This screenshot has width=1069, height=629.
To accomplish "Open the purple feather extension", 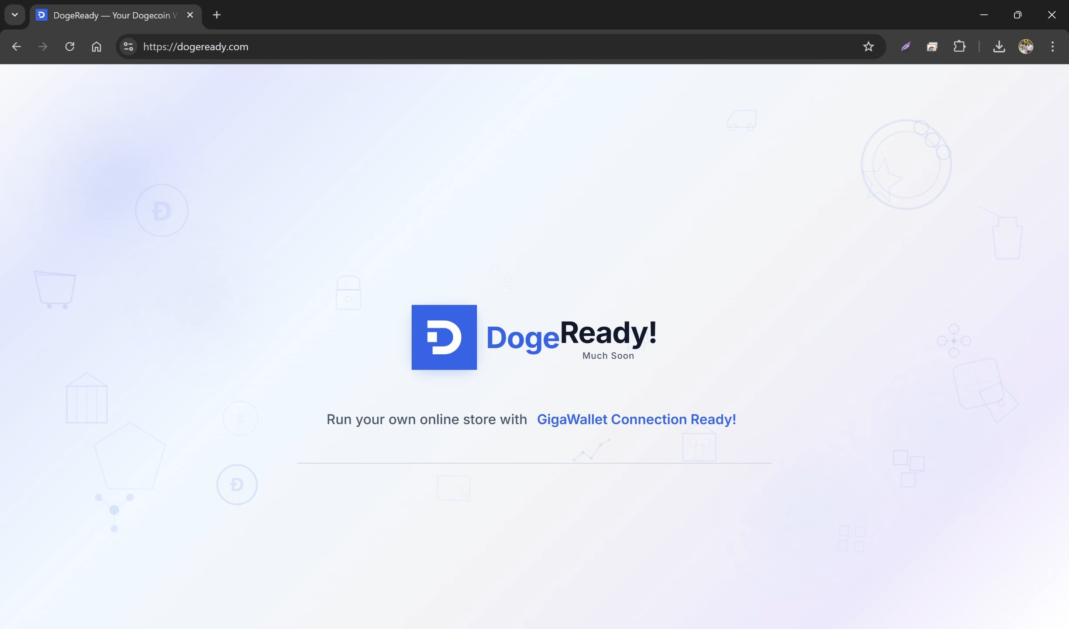I will pos(906,47).
